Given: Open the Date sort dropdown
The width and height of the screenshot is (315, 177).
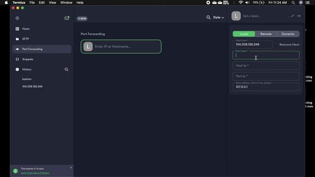Looking at the screenshot, I should pyautogui.click(x=219, y=18).
